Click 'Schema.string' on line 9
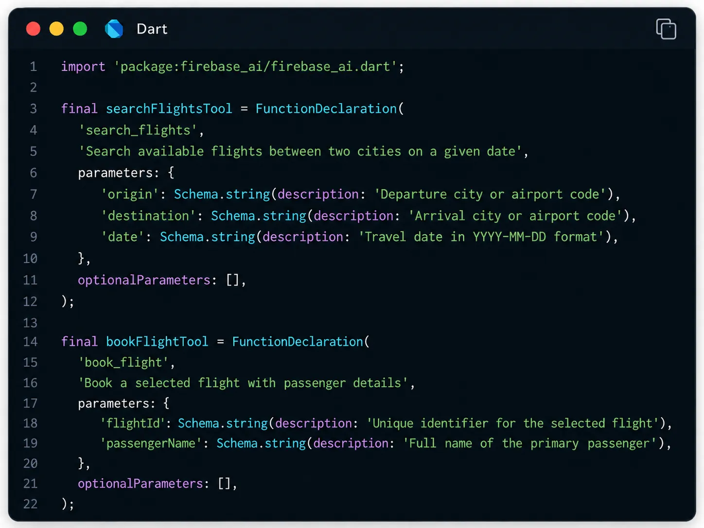The height and width of the screenshot is (528, 704). [208, 237]
